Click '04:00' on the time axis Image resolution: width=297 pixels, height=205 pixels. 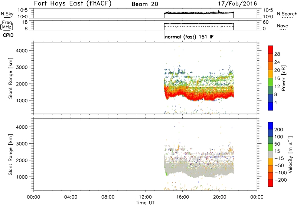click(71, 197)
